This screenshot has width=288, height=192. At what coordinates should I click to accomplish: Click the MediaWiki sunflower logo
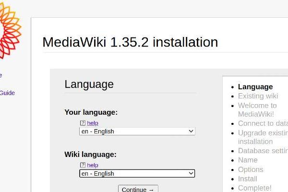[10, 29]
